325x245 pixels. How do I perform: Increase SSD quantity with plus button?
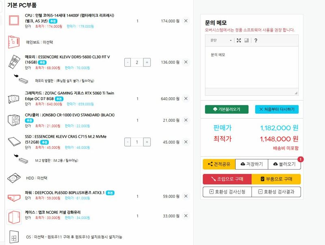[x=147, y=142]
